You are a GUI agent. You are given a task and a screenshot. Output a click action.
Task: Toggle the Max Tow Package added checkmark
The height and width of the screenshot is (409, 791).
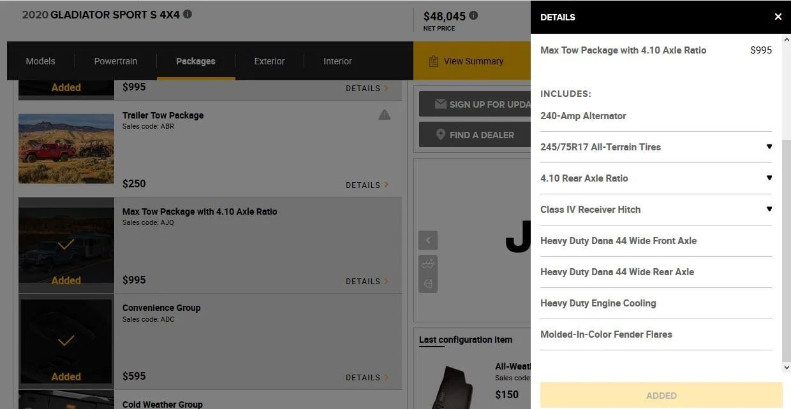point(66,244)
